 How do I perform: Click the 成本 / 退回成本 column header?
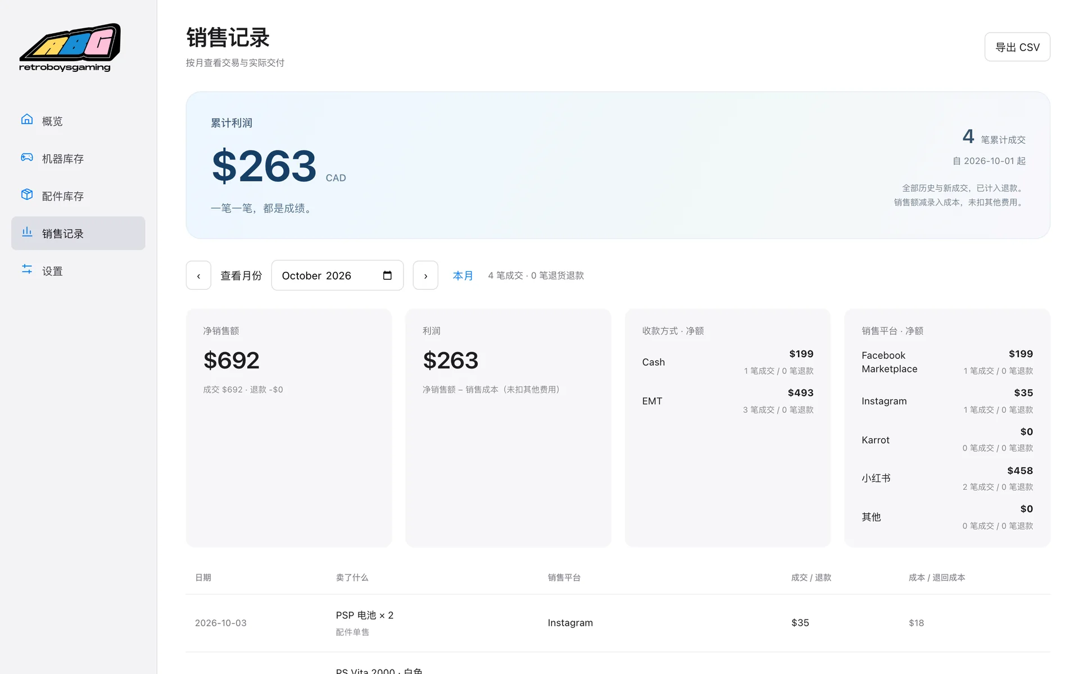[x=937, y=577]
